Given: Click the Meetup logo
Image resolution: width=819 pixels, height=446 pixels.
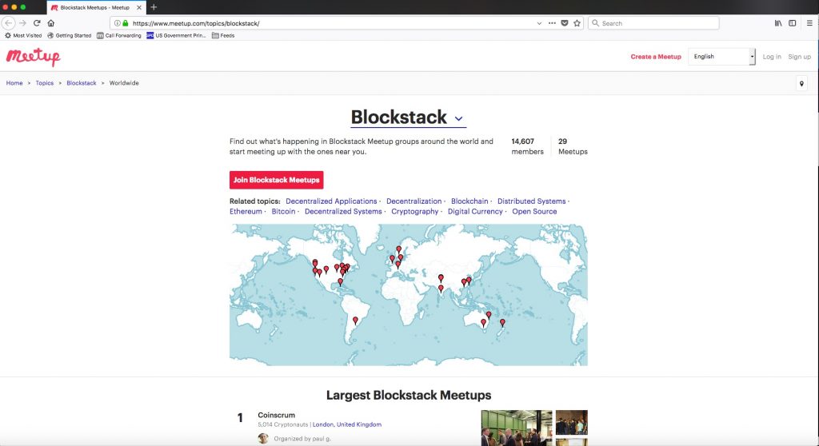Looking at the screenshot, I should tap(34, 57).
